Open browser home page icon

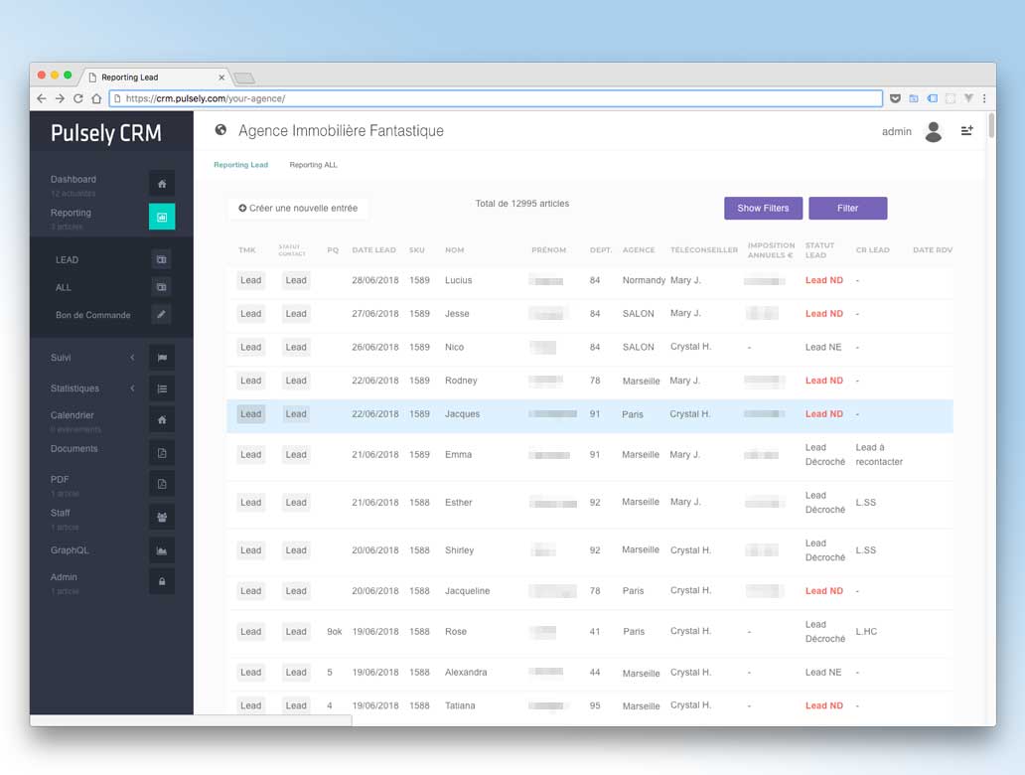pos(96,98)
